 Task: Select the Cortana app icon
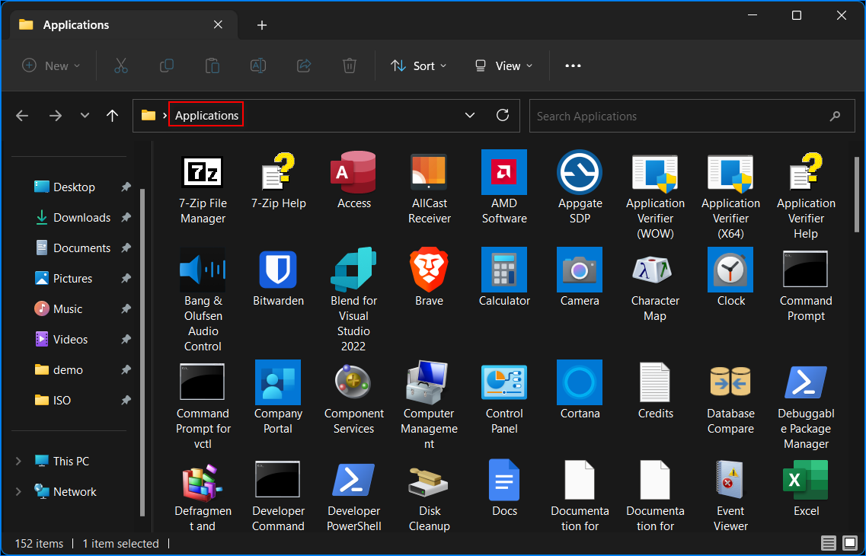pos(580,382)
